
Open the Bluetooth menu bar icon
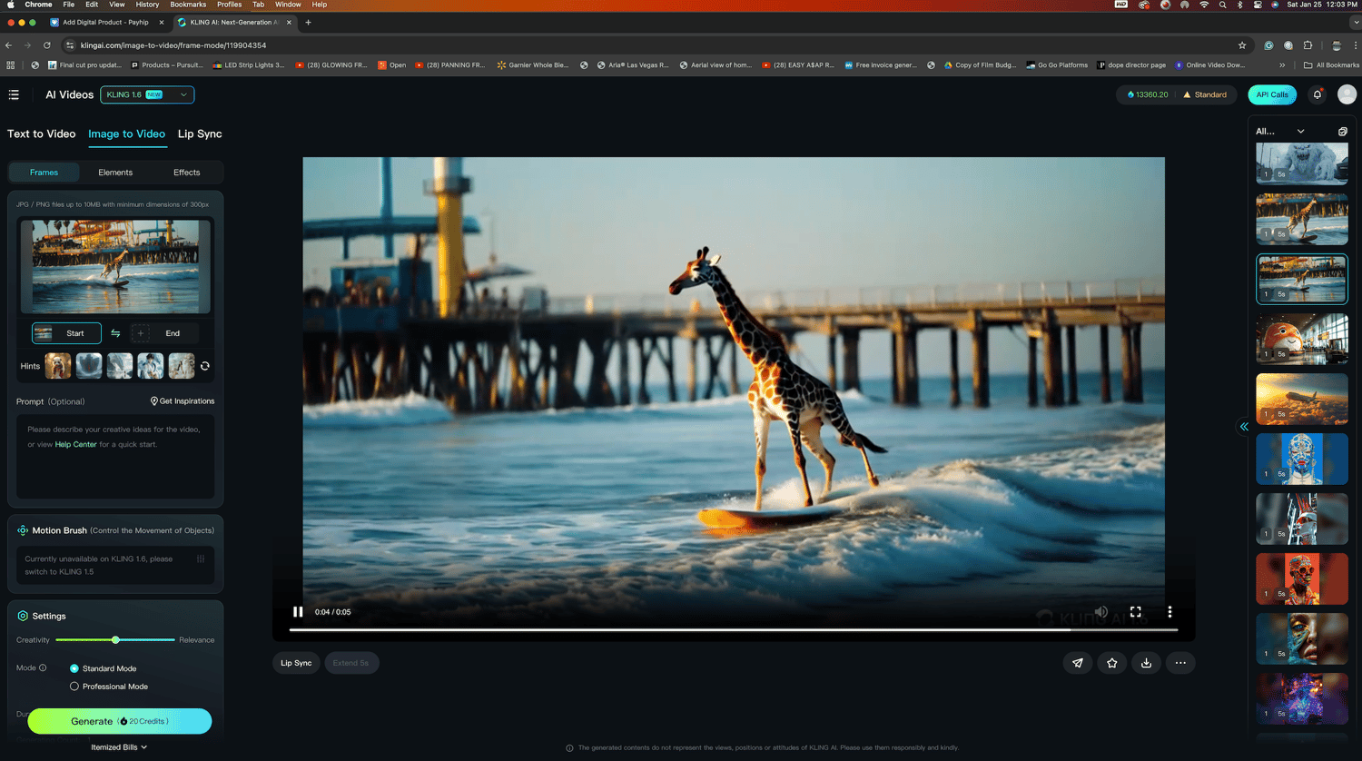[x=1239, y=5]
